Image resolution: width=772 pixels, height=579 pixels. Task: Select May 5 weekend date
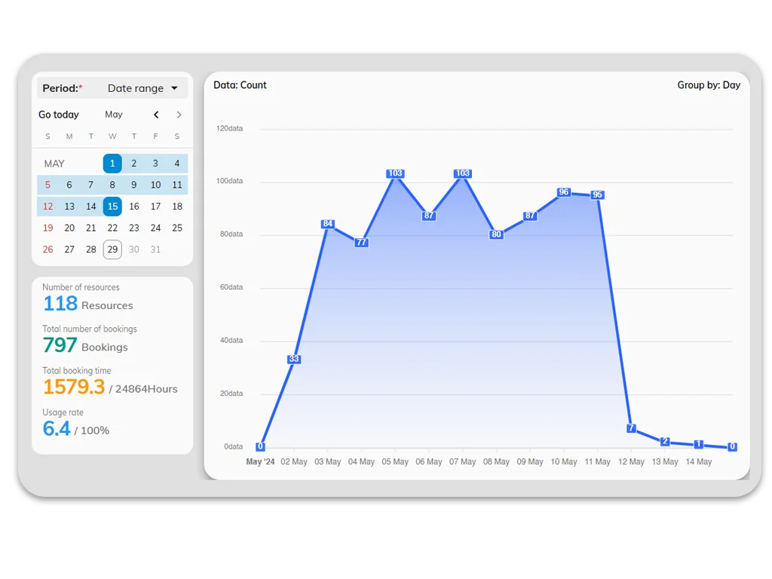pyautogui.click(x=47, y=185)
